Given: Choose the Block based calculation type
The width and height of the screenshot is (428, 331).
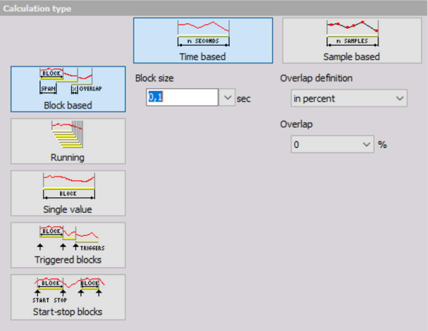Looking at the screenshot, I should (68, 89).
